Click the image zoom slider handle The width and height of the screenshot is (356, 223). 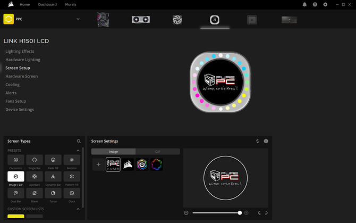240,213
